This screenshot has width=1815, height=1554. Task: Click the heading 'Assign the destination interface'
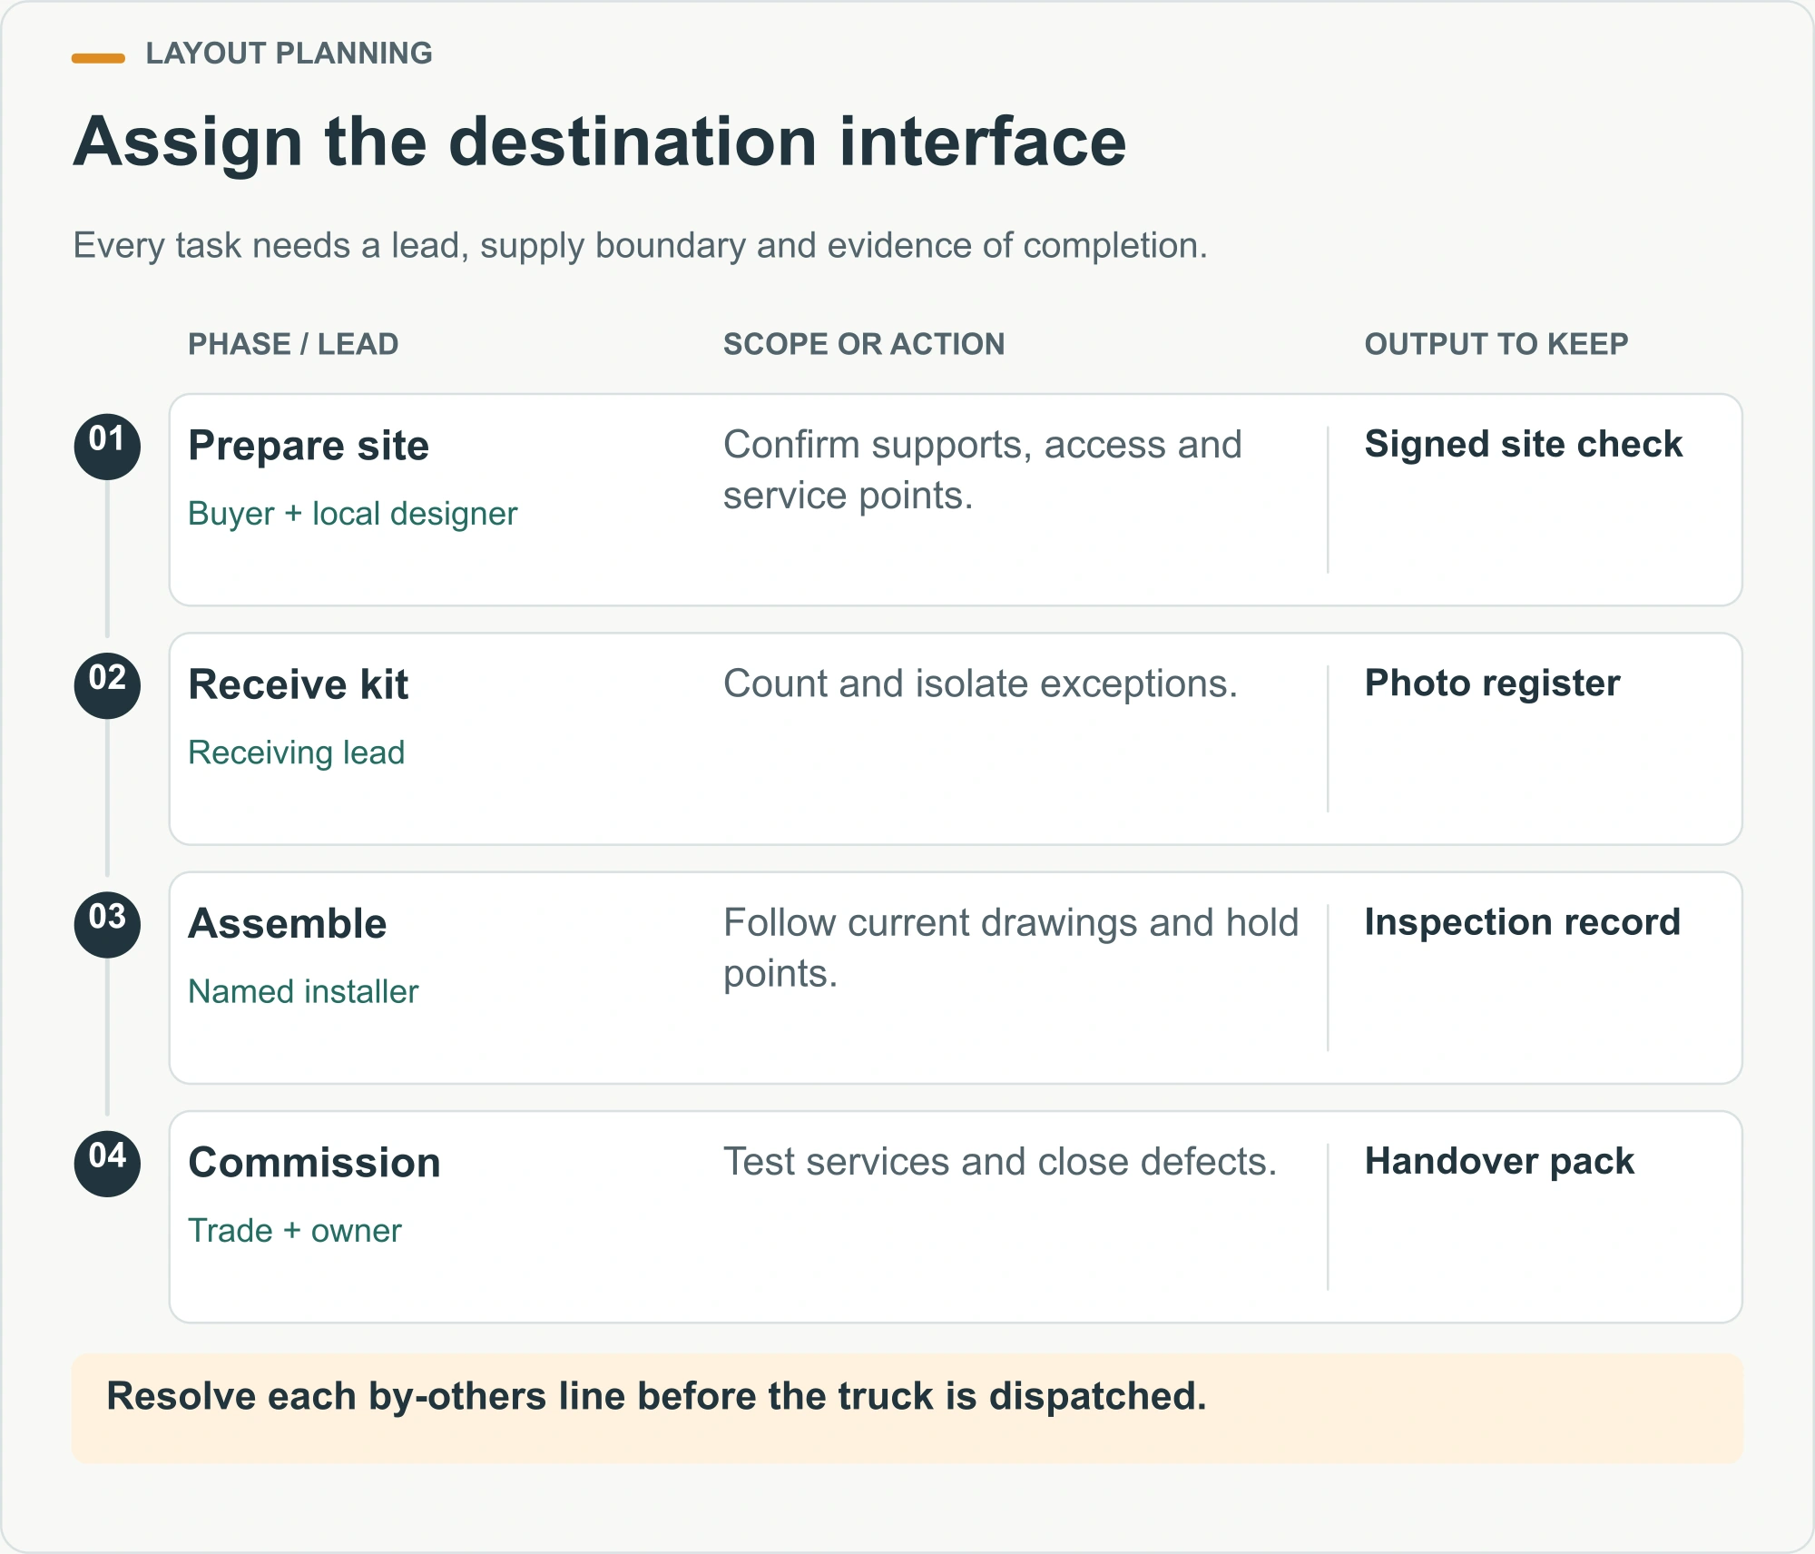(600, 142)
